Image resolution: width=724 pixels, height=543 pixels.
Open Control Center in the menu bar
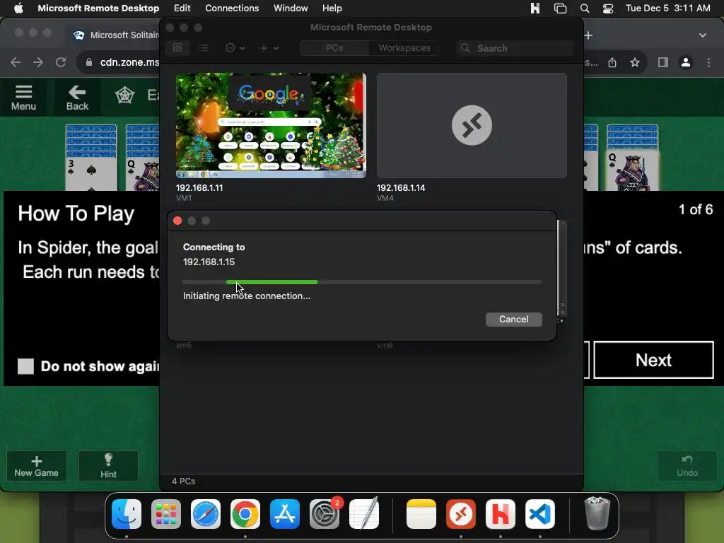click(x=608, y=8)
